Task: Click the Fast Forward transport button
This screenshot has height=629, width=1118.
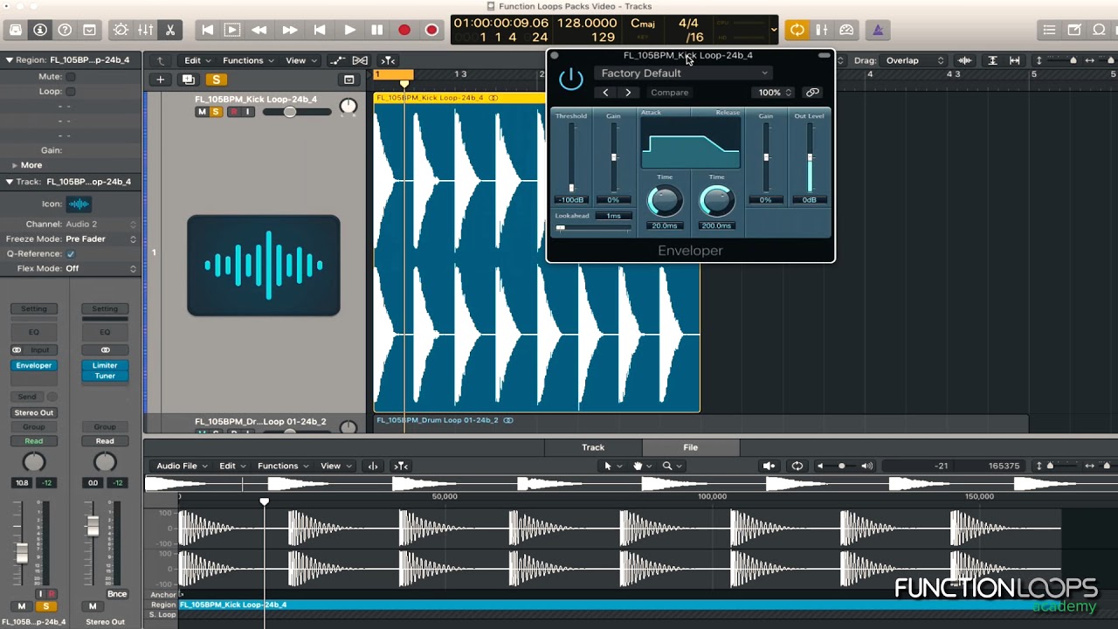Action: (x=289, y=30)
